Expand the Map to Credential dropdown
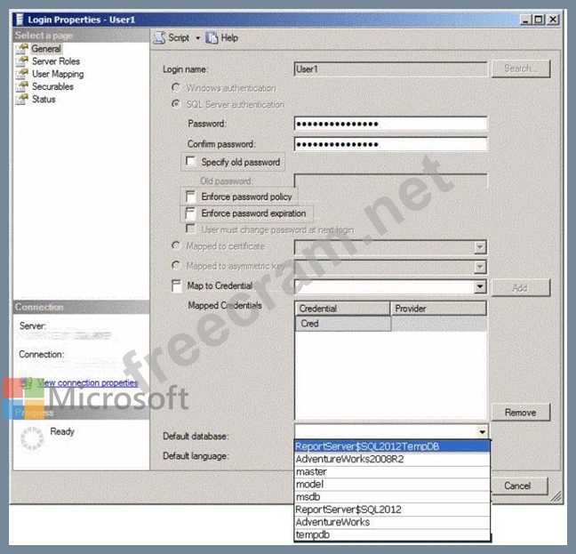This screenshot has width=576, height=554. (480, 286)
